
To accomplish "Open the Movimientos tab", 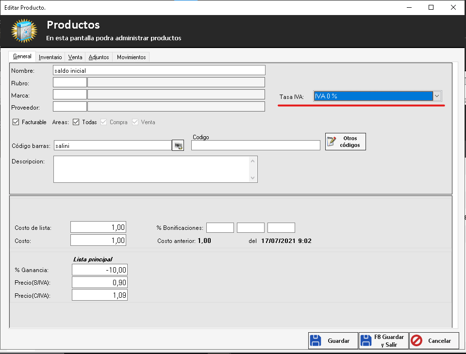I will tap(131, 57).
